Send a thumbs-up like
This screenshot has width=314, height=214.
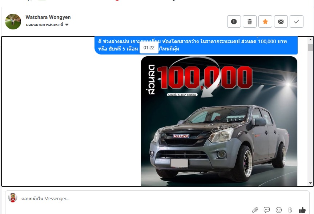(302, 210)
